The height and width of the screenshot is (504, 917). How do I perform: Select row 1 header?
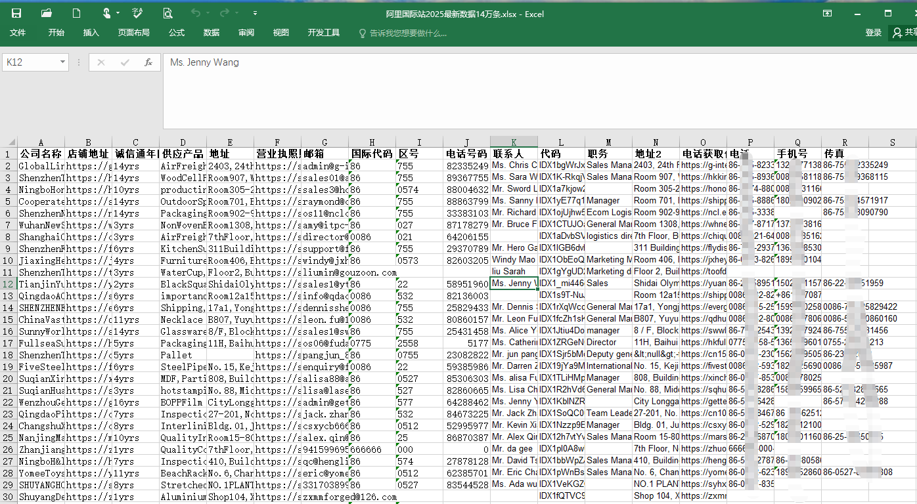coord(9,154)
